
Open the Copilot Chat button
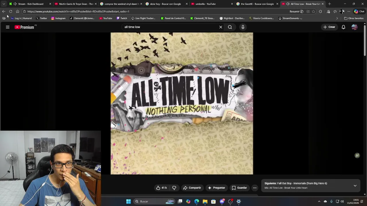tap(359, 11)
